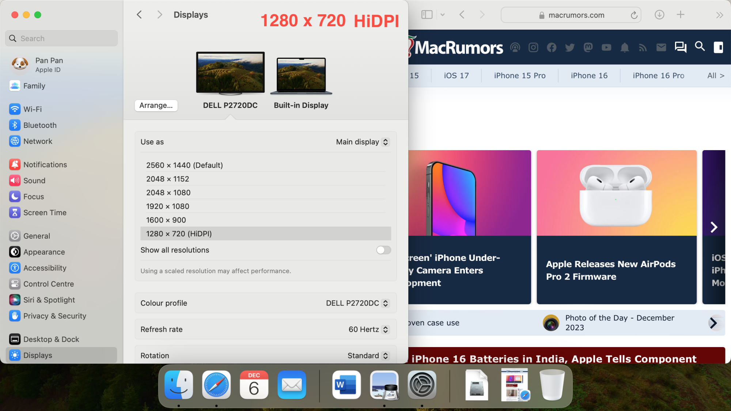Click the MacRumors notifications bell icon
This screenshot has height=411, width=731.
[x=625, y=47]
